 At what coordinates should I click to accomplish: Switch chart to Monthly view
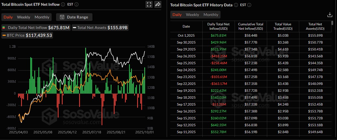click(x=42, y=17)
